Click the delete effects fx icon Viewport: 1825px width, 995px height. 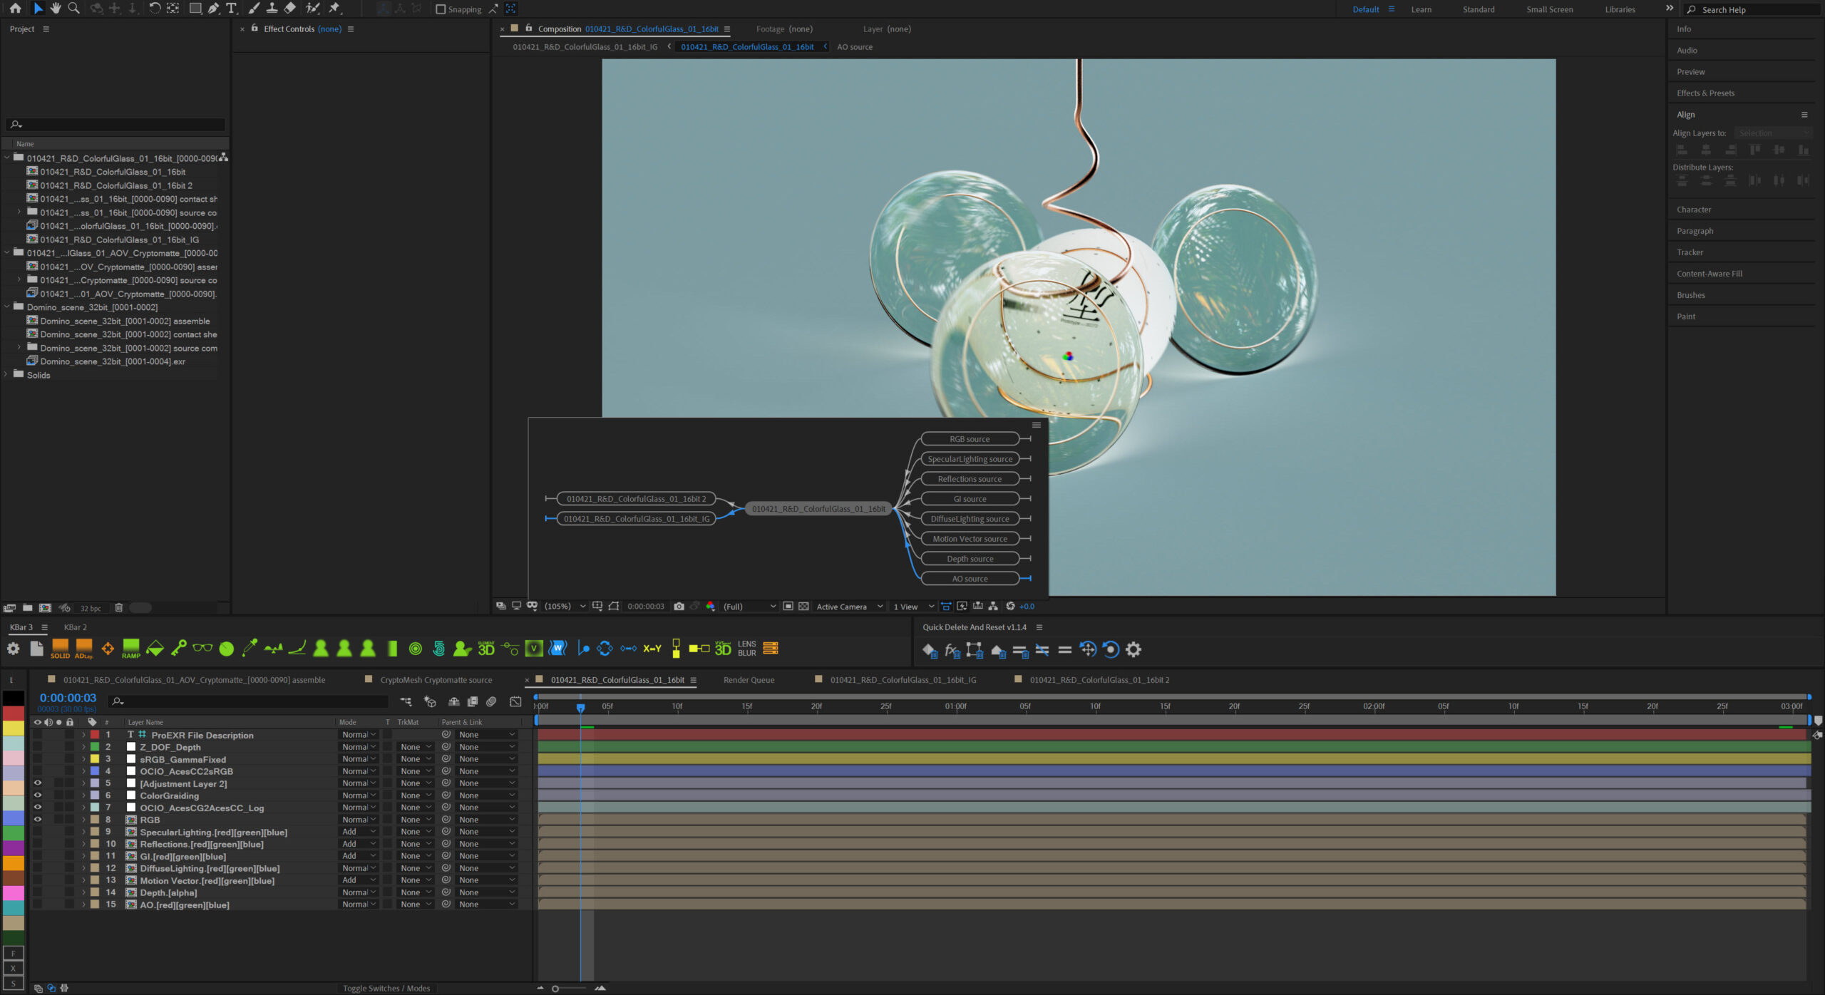[952, 649]
